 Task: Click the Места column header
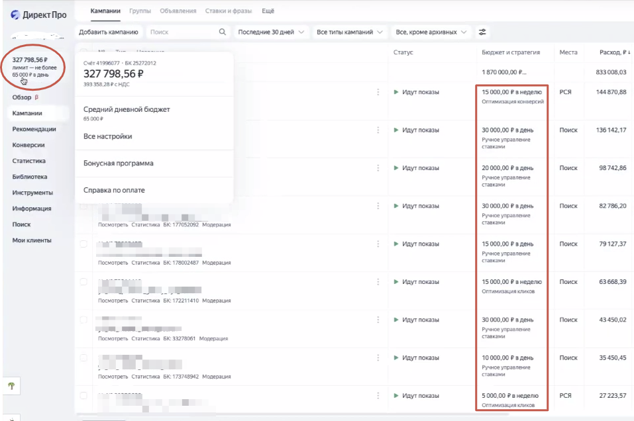click(568, 52)
